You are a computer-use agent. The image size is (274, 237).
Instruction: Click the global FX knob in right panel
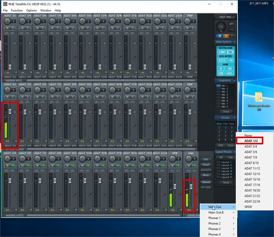(x=221, y=27)
